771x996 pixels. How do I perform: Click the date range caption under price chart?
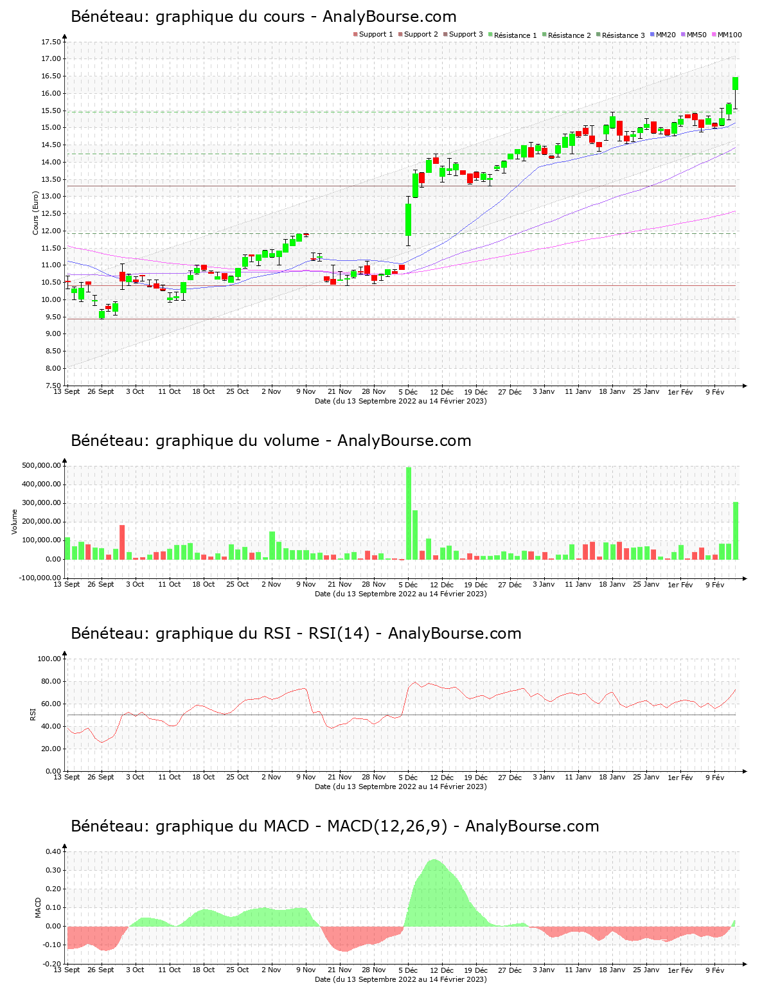[x=401, y=401]
